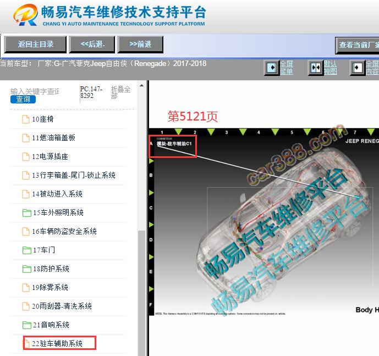379x356 pixels.
Task: Click the full-screen content icon
Action: tap(357, 68)
